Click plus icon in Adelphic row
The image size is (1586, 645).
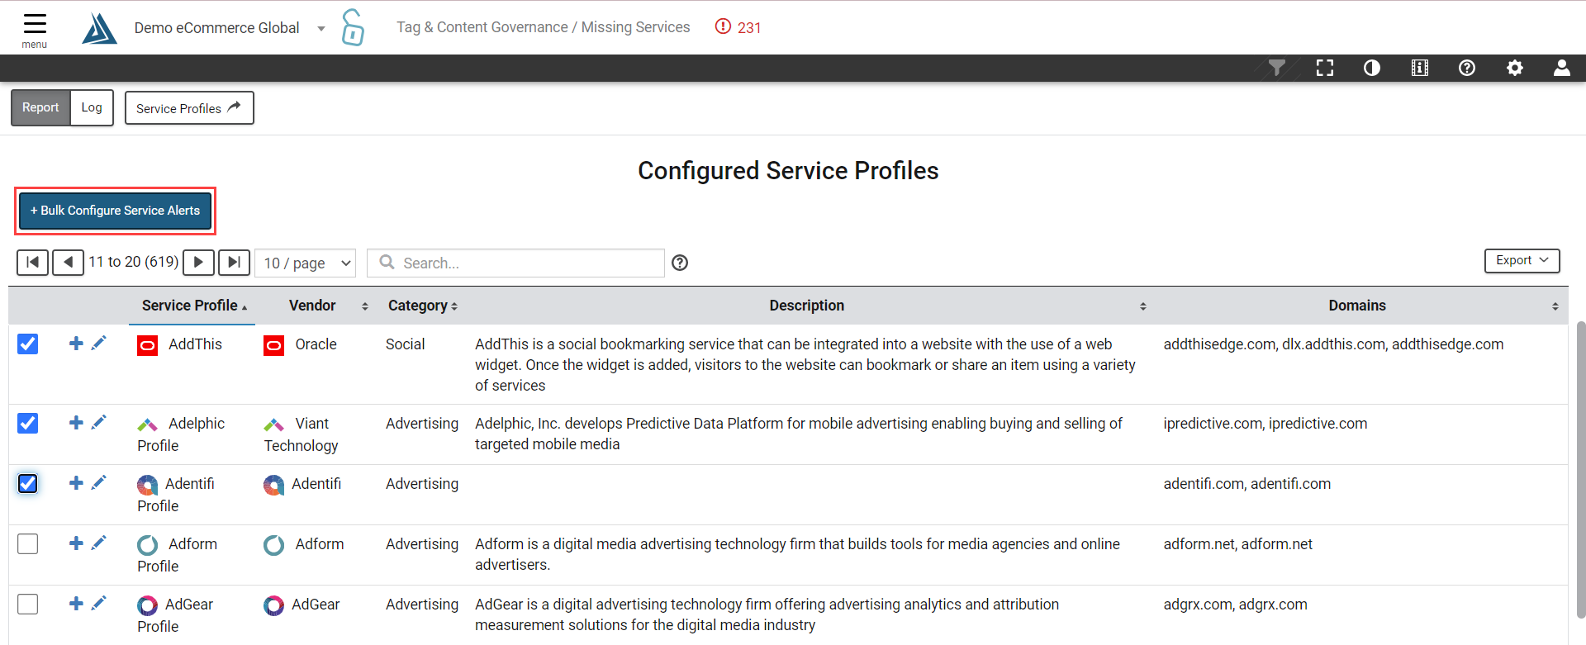[x=76, y=423]
